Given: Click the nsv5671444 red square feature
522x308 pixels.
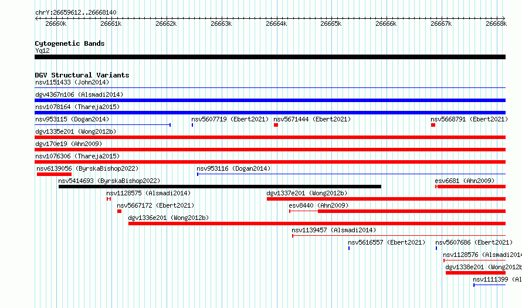Looking at the screenshot, I should [x=276, y=125].
